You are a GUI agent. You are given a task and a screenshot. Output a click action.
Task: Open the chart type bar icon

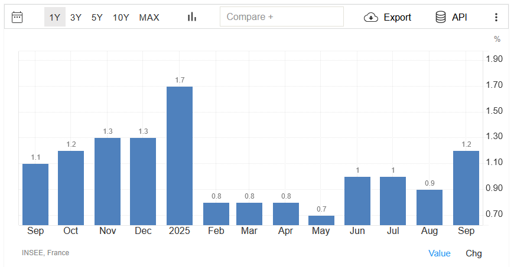pos(191,17)
